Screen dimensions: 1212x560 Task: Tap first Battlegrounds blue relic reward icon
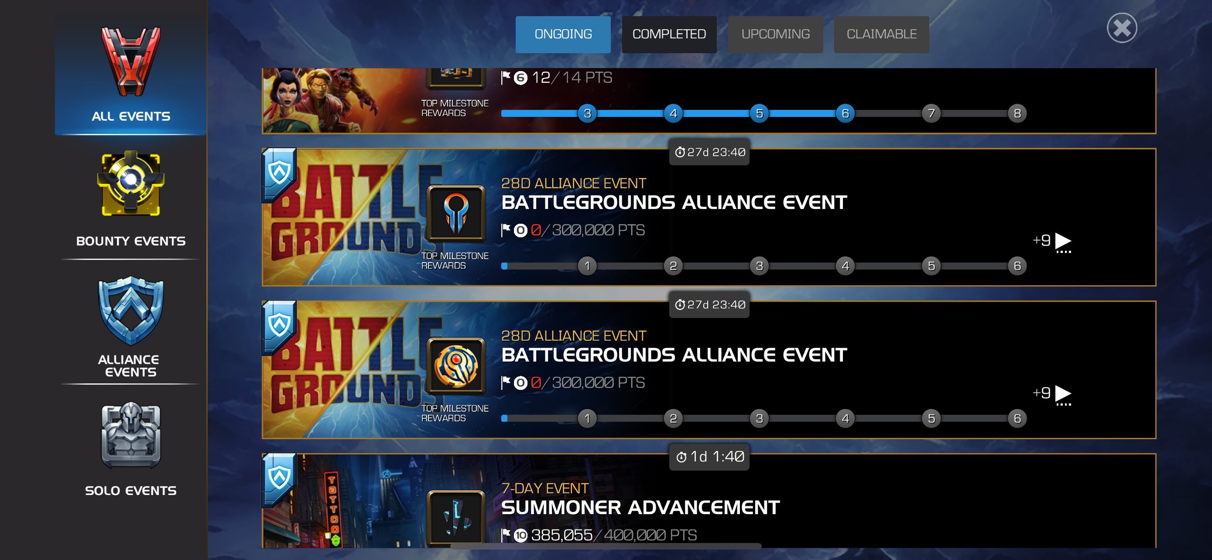point(455,213)
